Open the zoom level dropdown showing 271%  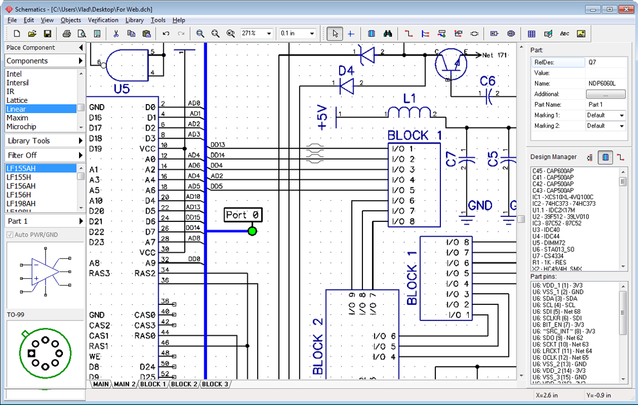tap(269, 33)
